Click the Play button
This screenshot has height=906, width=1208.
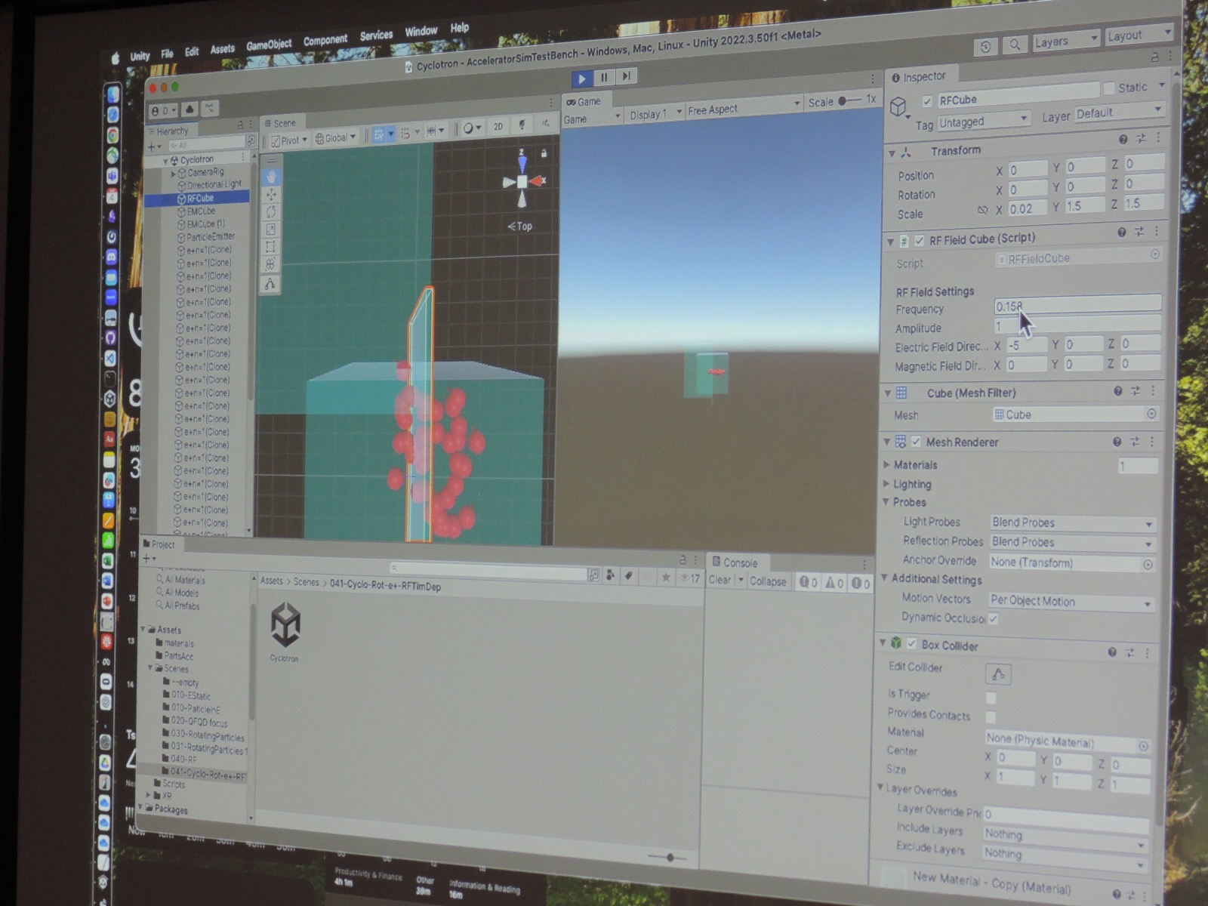(x=581, y=78)
